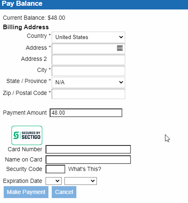The height and width of the screenshot is (203, 188).
Task: Open the expiration year dropdown
Action: tap(80, 181)
